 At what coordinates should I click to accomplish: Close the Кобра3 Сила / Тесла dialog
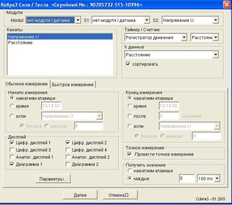tap(227, 4)
